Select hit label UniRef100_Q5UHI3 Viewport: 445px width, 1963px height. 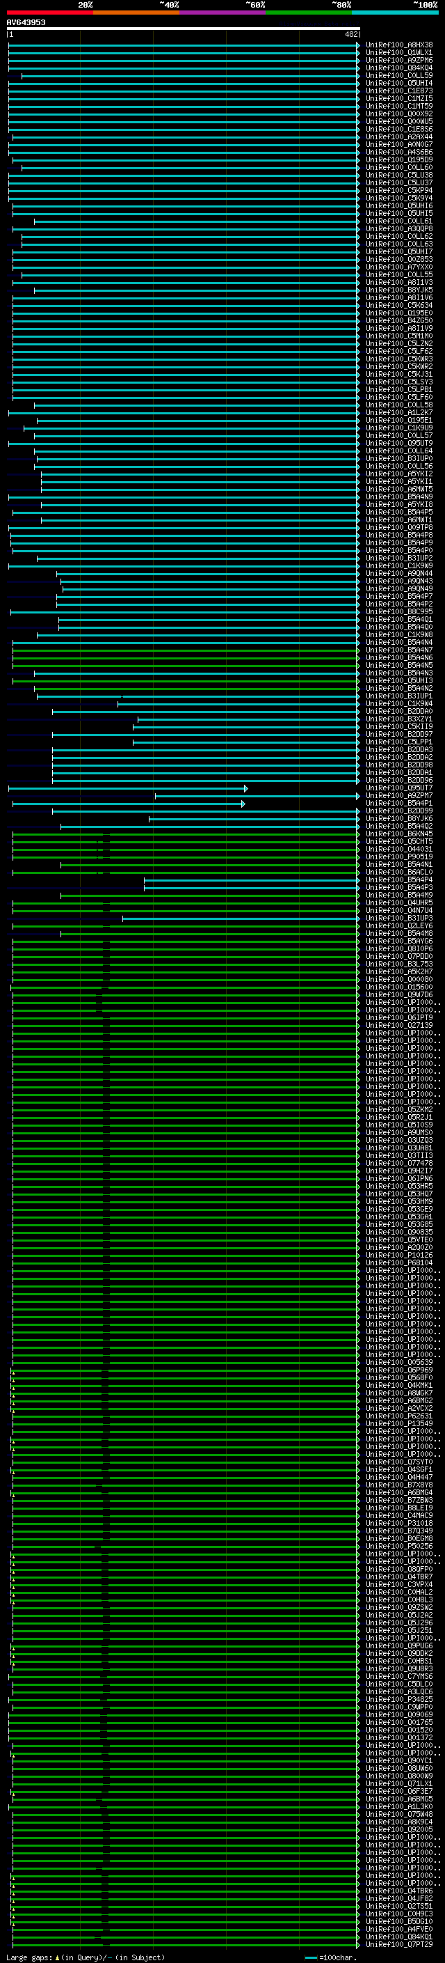coord(399,680)
